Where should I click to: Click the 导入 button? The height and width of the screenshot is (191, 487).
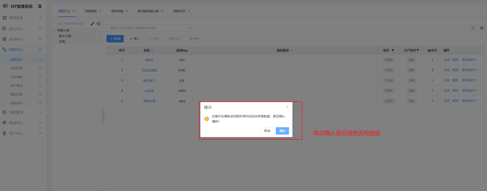[x=135, y=39]
